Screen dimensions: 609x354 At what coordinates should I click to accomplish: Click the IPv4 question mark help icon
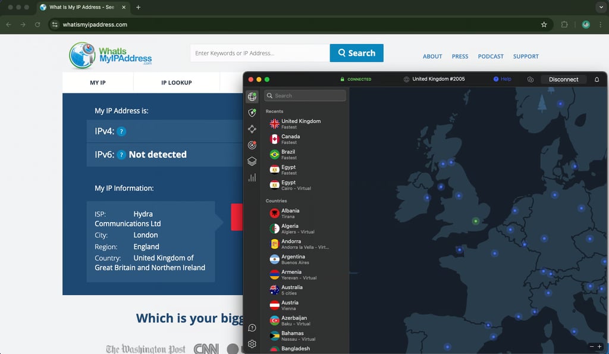click(121, 131)
